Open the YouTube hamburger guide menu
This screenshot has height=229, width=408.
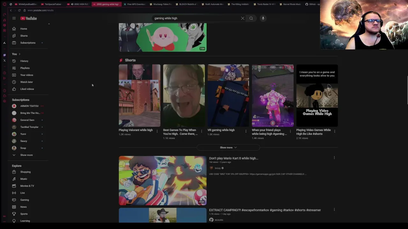pos(14,18)
